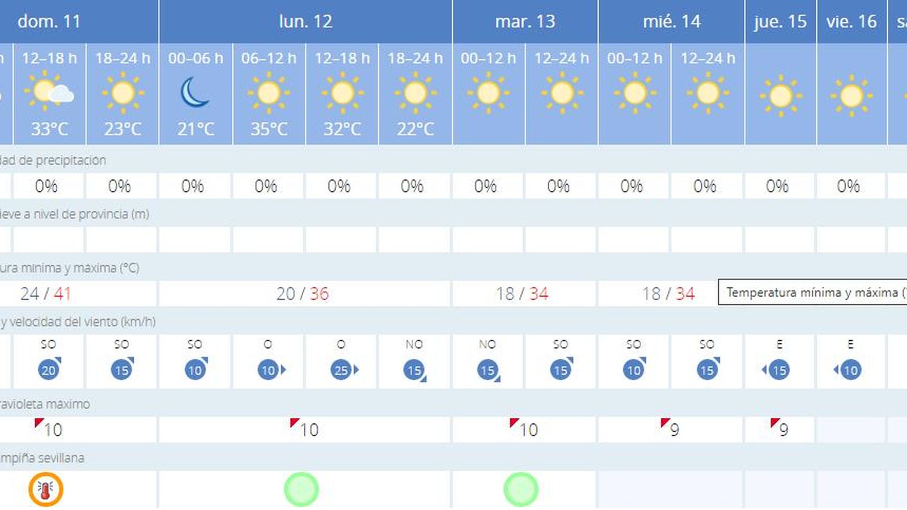This screenshot has height=510, width=907.
Task: Click the 0% precipitation cell under jue. 15
Action: click(779, 185)
